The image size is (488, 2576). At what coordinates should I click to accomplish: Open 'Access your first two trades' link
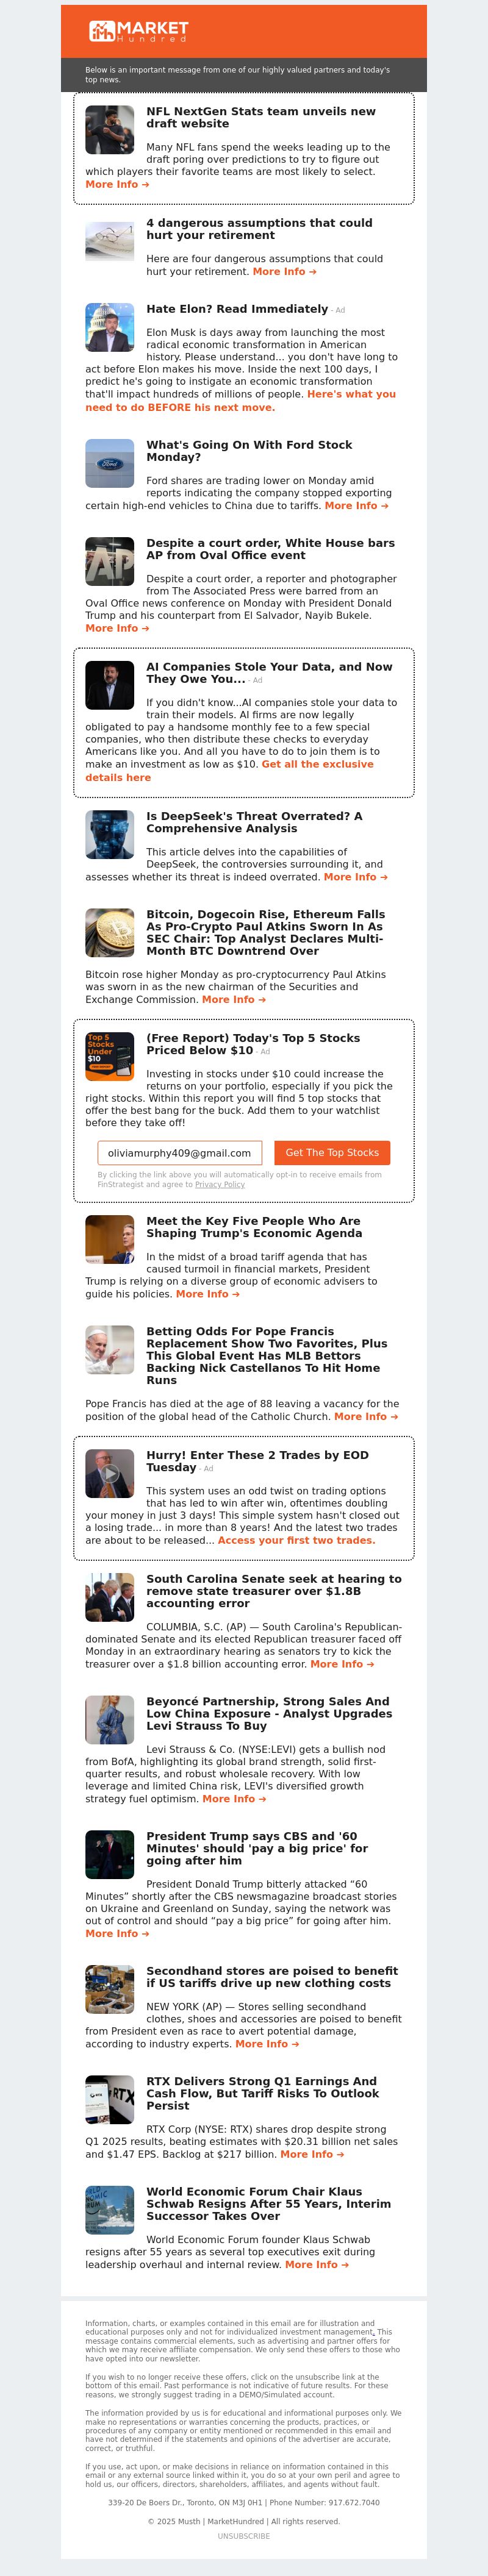coord(297,1540)
